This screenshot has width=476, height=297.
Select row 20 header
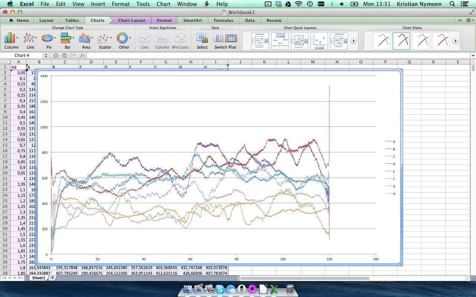click(5, 173)
